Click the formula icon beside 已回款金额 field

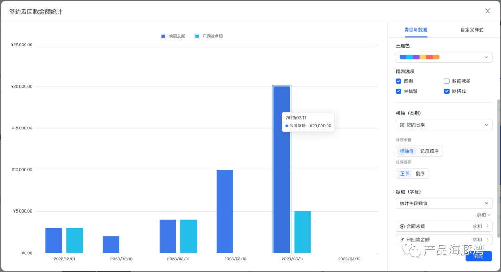point(402,240)
